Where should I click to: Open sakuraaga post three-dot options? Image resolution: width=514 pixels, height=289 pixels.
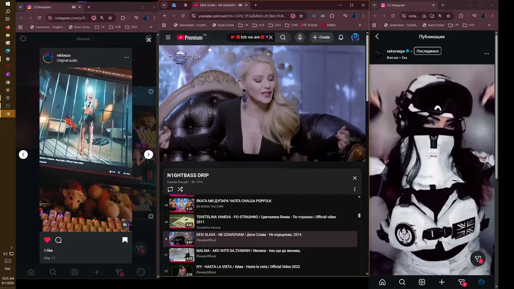pos(487,53)
